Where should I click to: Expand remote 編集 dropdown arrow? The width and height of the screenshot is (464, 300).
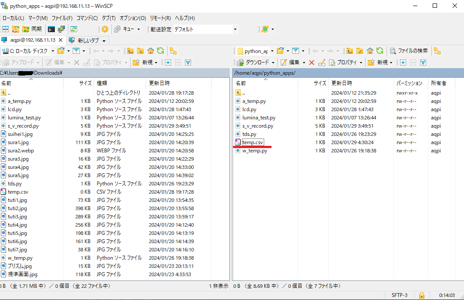point(304,63)
